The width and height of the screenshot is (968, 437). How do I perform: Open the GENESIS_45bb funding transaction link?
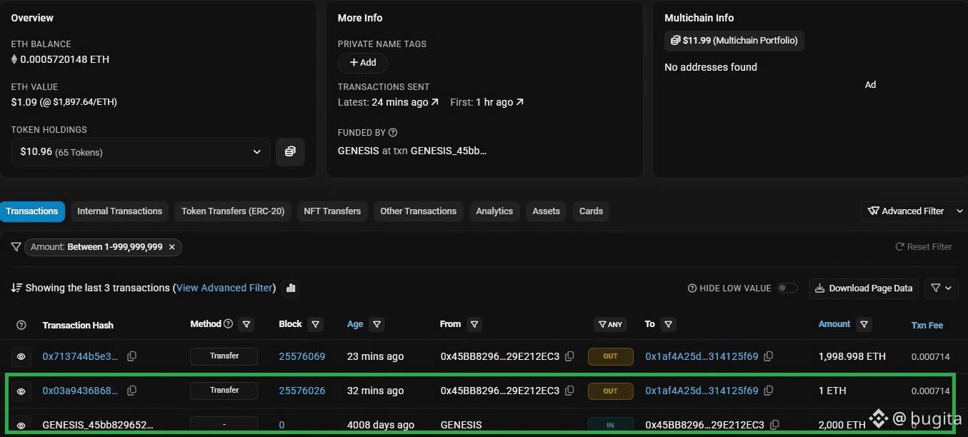(448, 151)
